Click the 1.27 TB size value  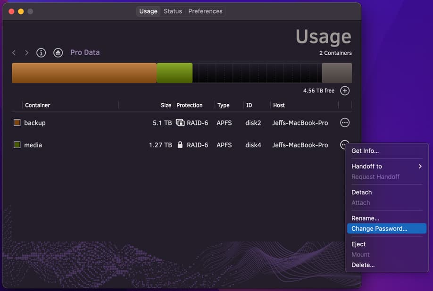pyautogui.click(x=160, y=145)
